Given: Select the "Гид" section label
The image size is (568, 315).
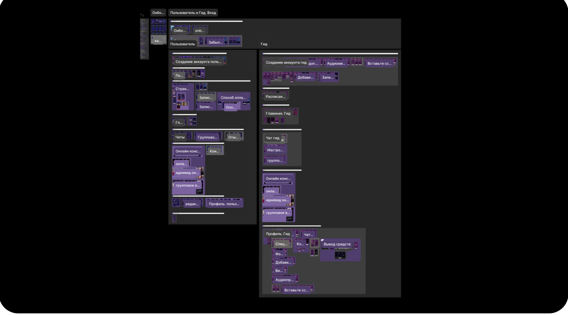Looking at the screenshot, I should 264,44.
